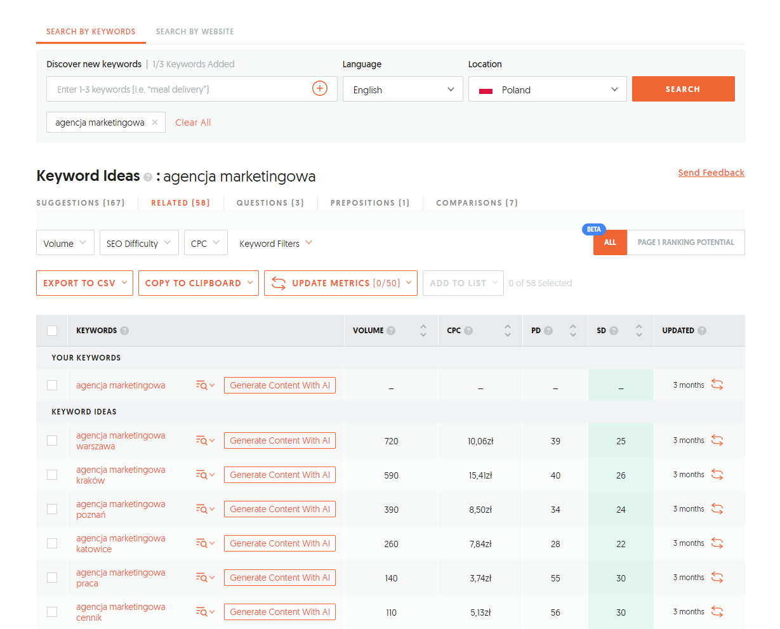Remove the 'agencja marketingowa' keyword chip
The image size is (780, 629).
pos(155,122)
